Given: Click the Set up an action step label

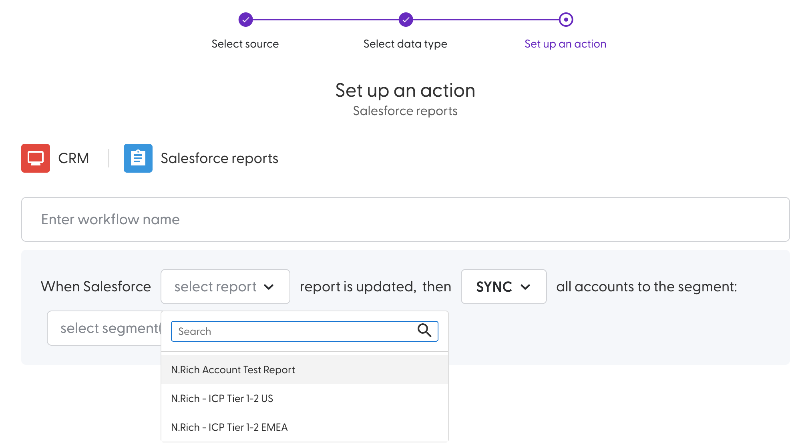Looking at the screenshot, I should click(565, 44).
